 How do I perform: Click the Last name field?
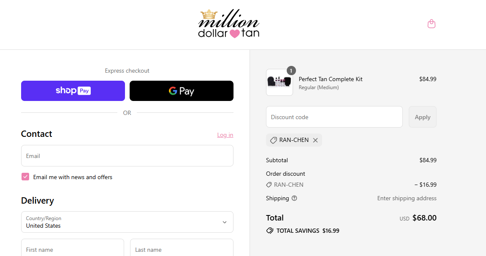point(182,248)
